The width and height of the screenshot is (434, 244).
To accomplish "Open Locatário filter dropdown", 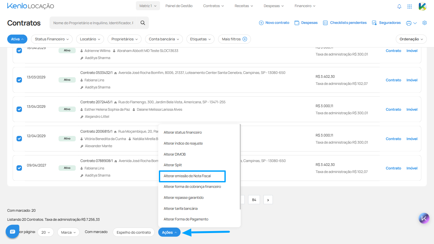I will [x=90, y=39].
